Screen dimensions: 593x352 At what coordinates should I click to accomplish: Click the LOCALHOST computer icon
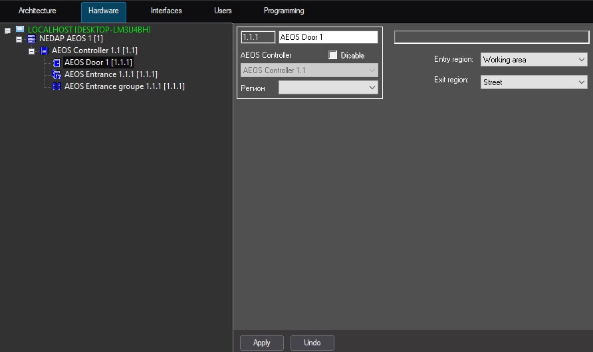tap(20, 29)
